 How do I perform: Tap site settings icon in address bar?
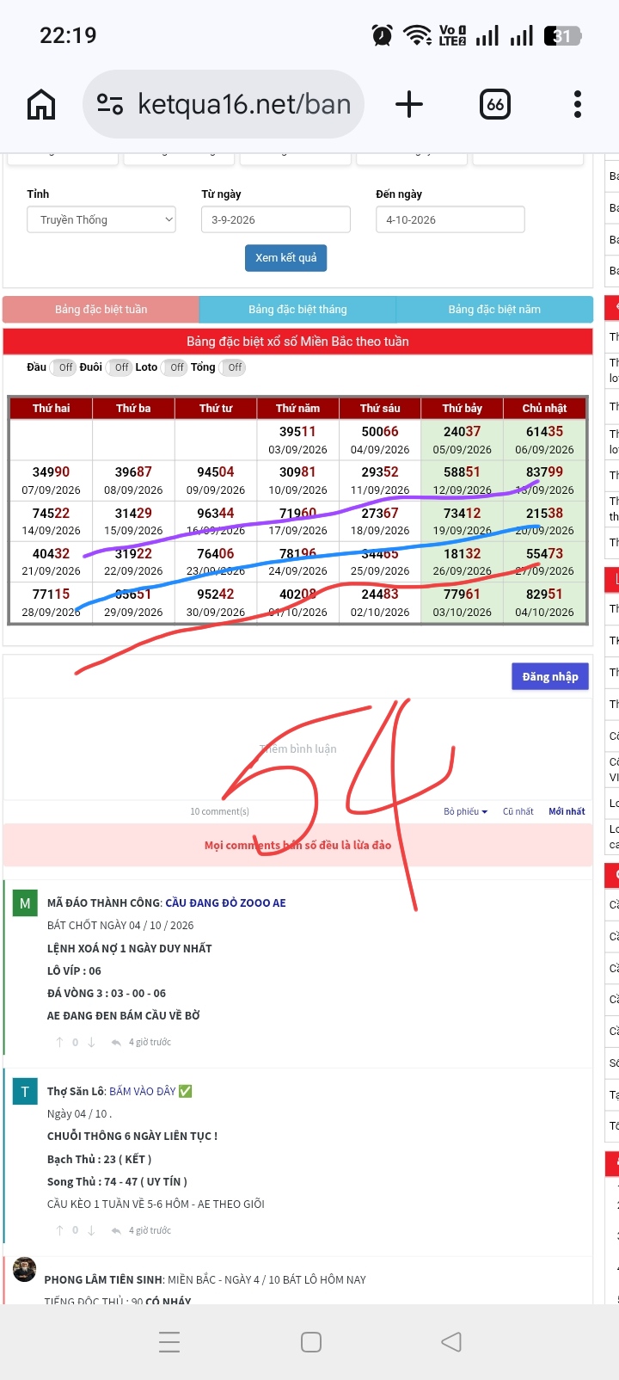click(x=110, y=104)
